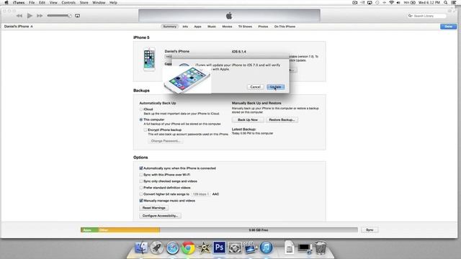The height and width of the screenshot is (259, 461).
Task: Select the This computer backup option
Action: tap(141, 120)
